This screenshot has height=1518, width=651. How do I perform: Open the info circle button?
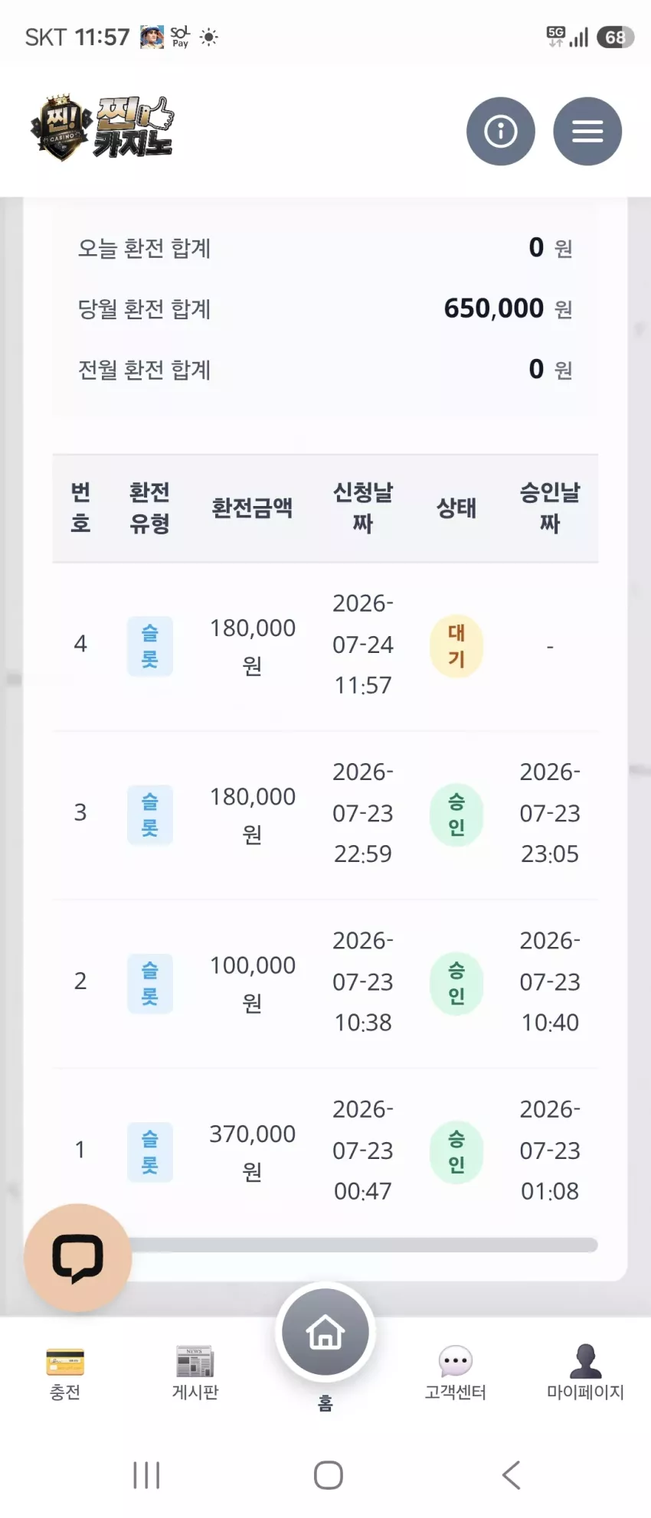coord(500,131)
